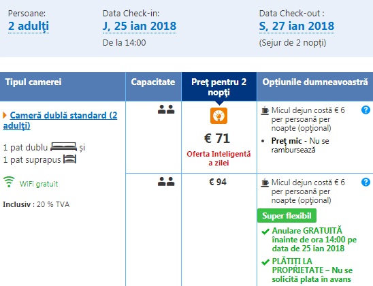The width and height of the screenshot is (373, 286).
Task: Click the Oferta Inteligentă a zilei label
Action: click(219, 158)
